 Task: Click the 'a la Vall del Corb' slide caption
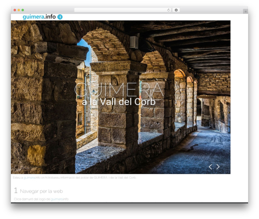pos(119,102)
